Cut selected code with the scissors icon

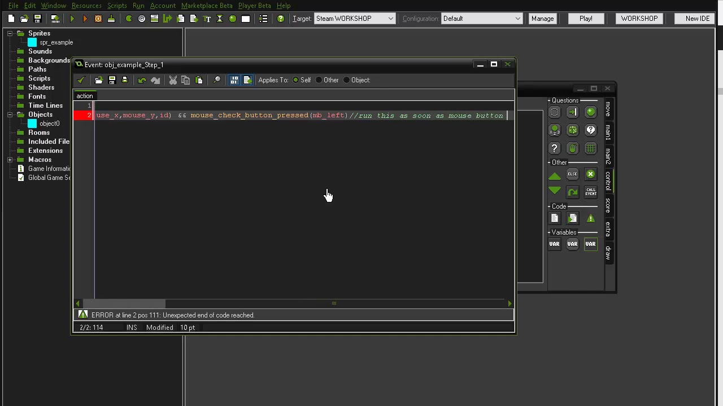[173, 80]
